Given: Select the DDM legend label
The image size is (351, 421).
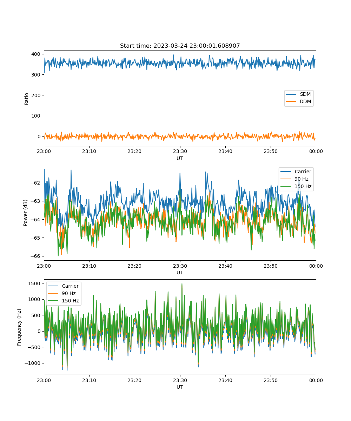Looking at the screenshot, I should 305,102.
